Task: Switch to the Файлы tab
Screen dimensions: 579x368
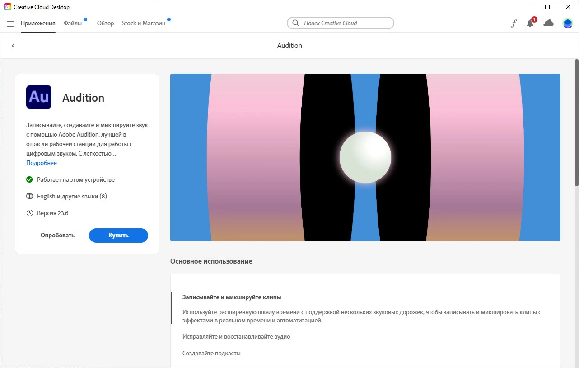Action: tap(73, 24)
